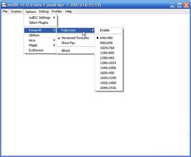Toggle the Show Fps option

(x=76, y=43)
